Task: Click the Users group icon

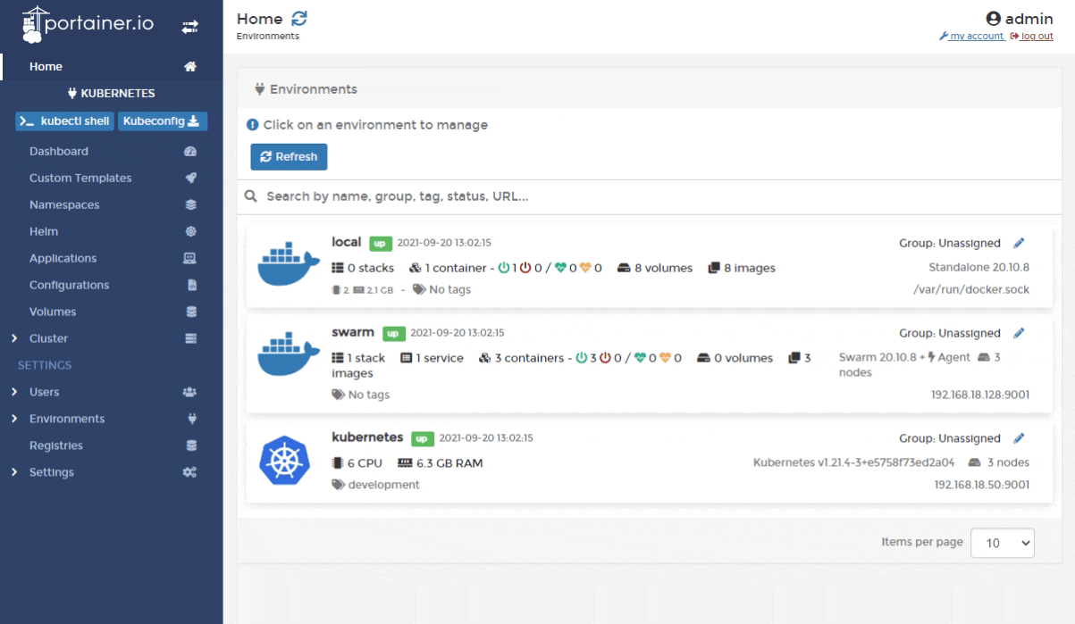Action: tap(190, 393)
